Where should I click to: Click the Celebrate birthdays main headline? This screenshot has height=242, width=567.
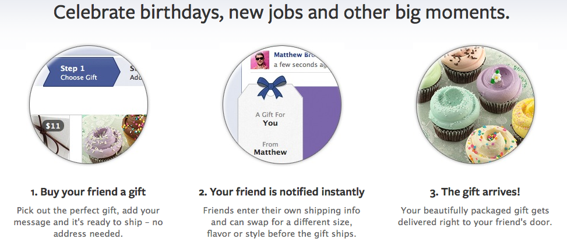[x=281, y=13]
